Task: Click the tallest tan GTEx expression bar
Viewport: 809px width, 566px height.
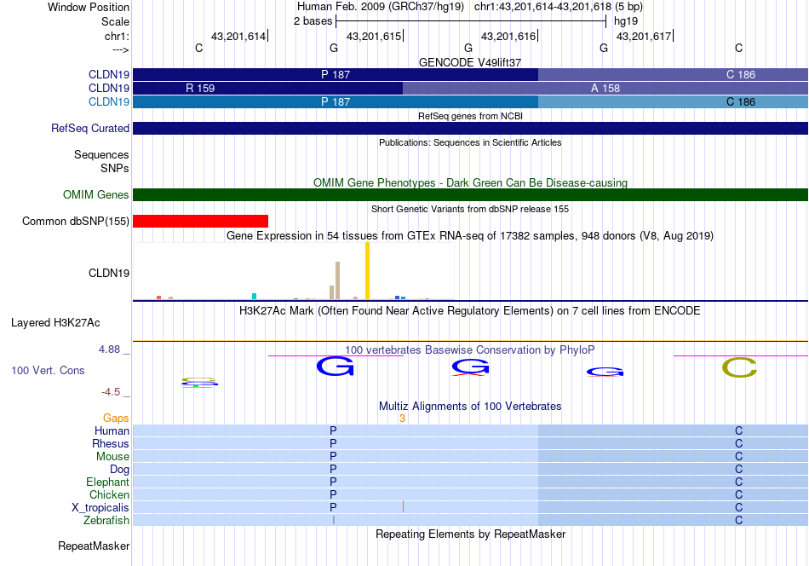Action: [x=338, y=280]
